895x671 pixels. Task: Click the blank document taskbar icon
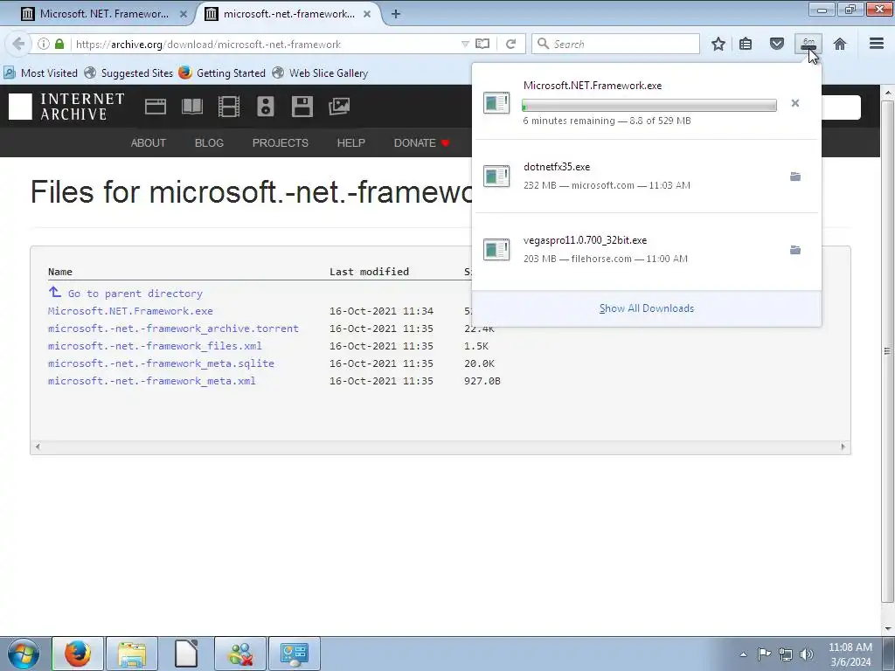[186, 654]
